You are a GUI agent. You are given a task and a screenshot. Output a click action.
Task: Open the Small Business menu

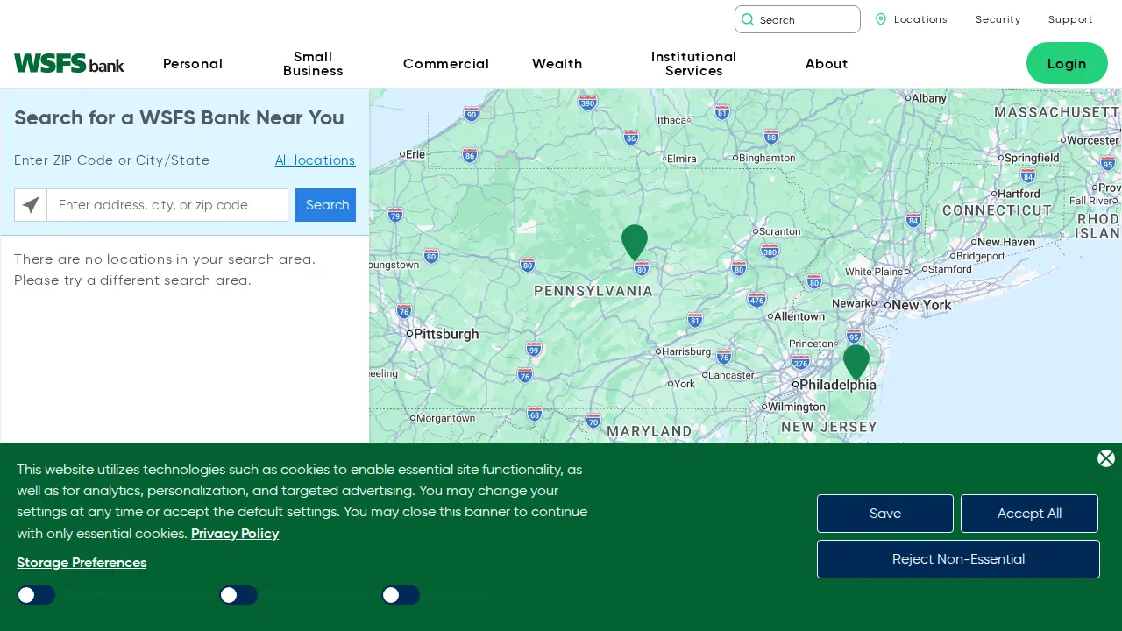(x=313, y=64)
